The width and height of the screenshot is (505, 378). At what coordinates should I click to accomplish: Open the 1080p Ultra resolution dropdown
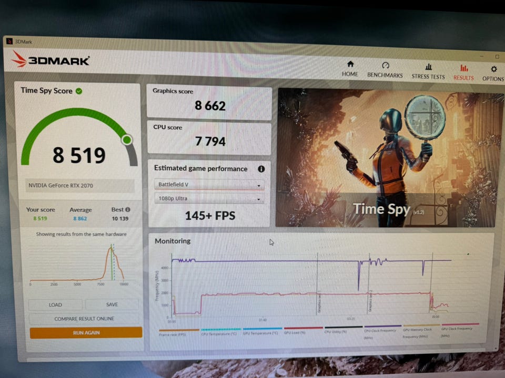tap(209, 198)
